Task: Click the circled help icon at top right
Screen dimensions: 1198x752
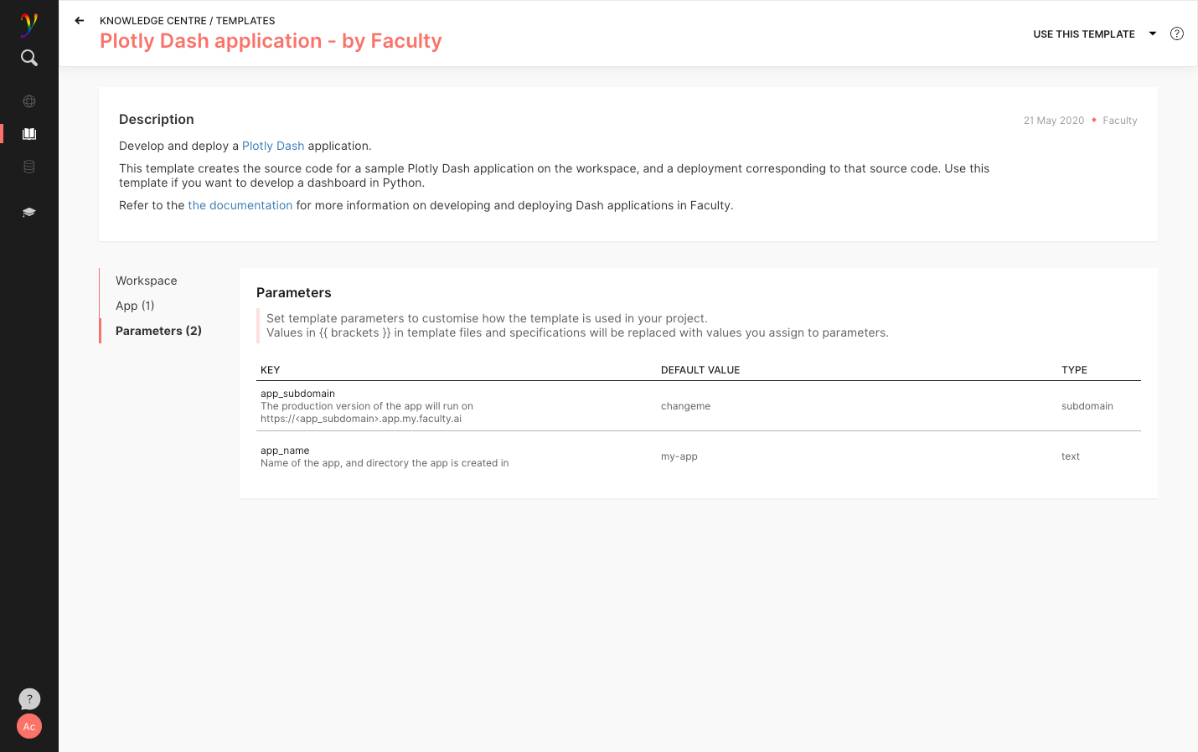Action: point(1176,34)
